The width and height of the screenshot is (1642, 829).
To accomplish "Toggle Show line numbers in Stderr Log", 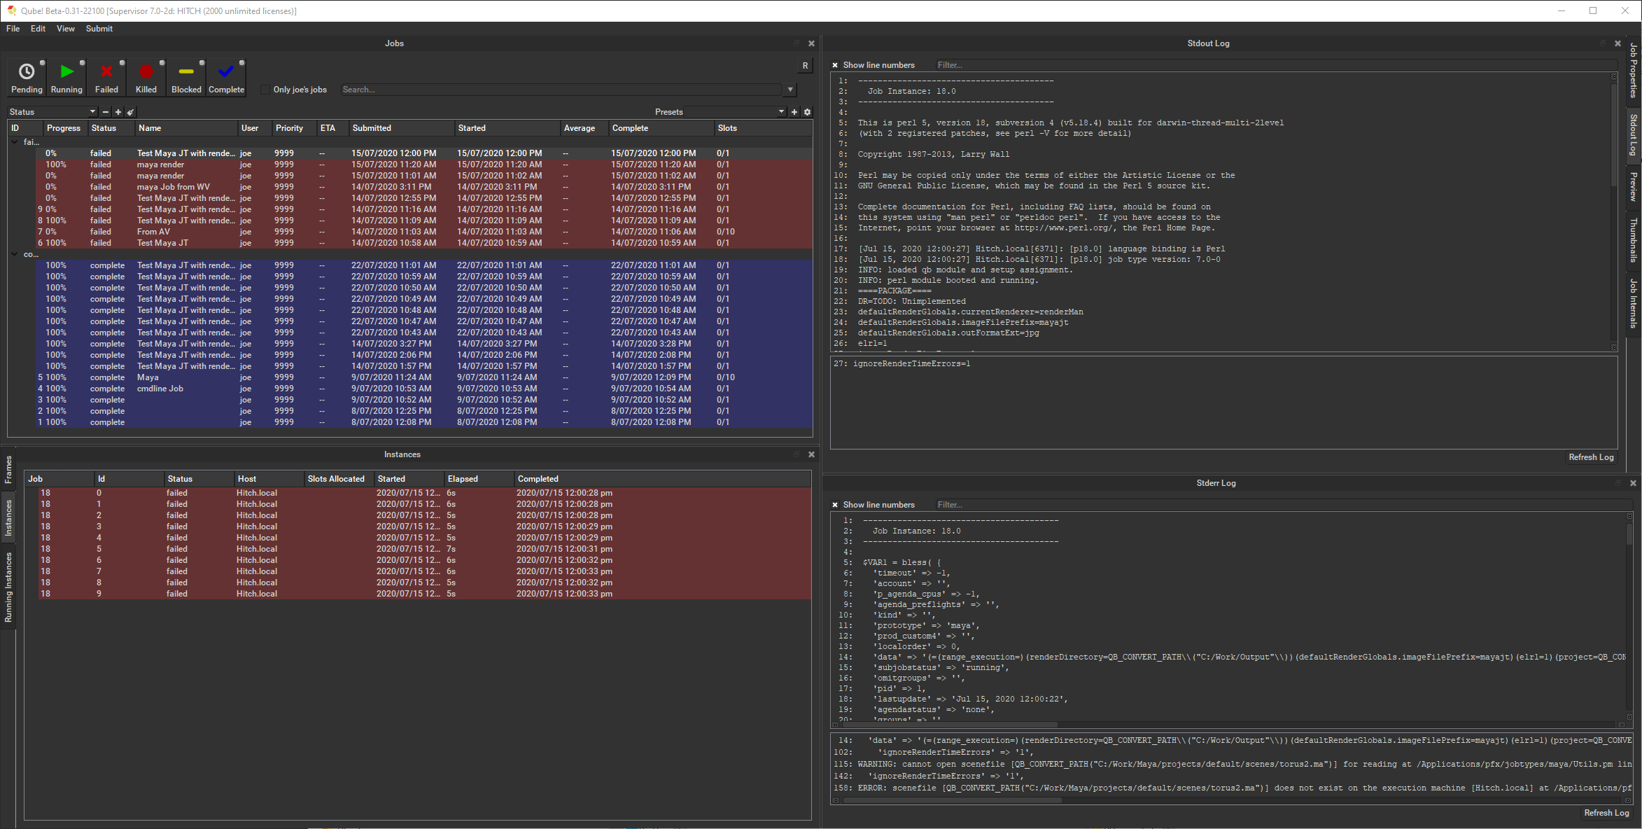I will point(835,505).
